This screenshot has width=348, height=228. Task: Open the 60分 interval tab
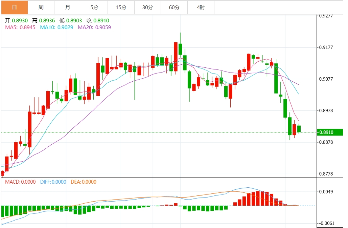pos(174,7)
